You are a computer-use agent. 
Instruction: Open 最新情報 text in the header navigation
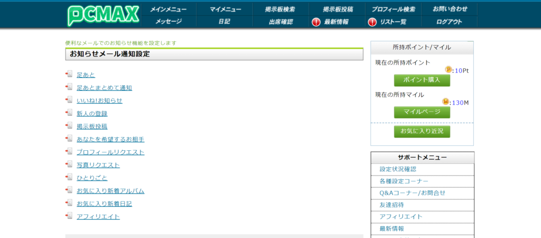point(336,22)
